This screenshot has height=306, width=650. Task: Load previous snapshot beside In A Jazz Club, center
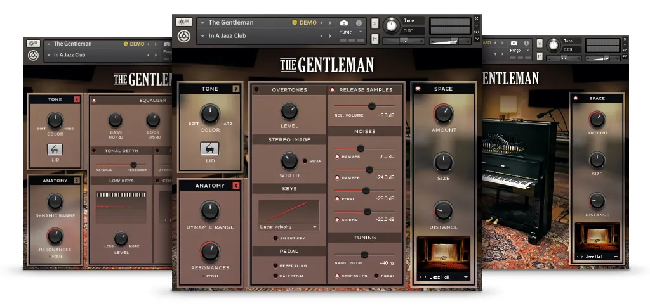pos(322,36)
